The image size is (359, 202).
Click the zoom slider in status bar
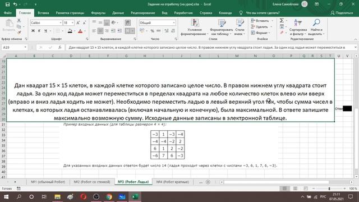pos(329,189)
